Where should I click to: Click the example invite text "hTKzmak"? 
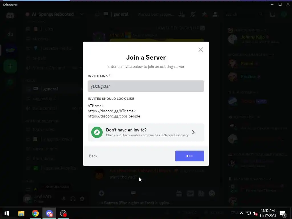pos(96,106)
